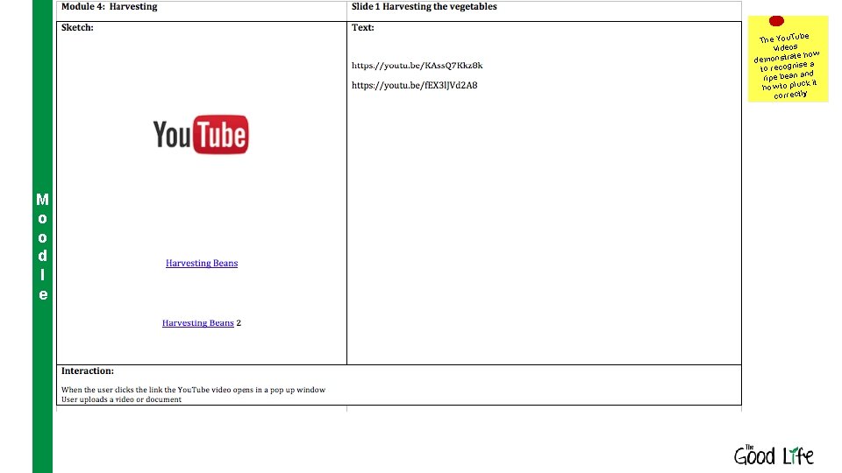Click the 'Interaction:' heading

click(x=88, y=371)
